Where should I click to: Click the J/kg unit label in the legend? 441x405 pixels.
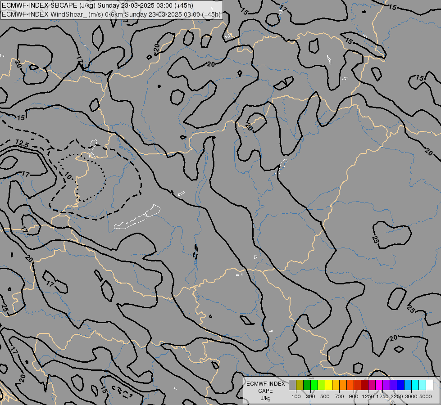[265, 398]
